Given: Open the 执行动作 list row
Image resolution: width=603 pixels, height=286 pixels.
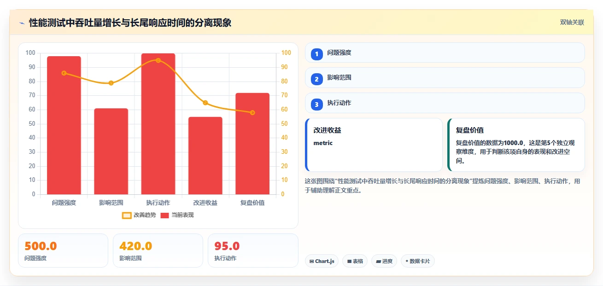Looking at the screenshot, I should click(445, 103).
